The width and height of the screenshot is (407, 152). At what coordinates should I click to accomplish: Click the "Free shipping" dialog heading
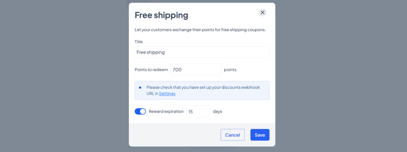(x=162, y=15)
